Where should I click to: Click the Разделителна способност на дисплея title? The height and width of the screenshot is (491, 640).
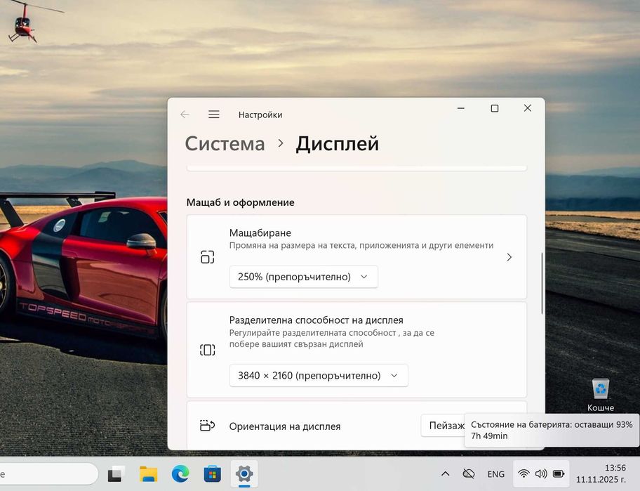[316, 320]
